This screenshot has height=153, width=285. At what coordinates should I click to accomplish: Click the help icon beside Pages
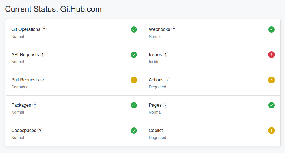[165, 105]
